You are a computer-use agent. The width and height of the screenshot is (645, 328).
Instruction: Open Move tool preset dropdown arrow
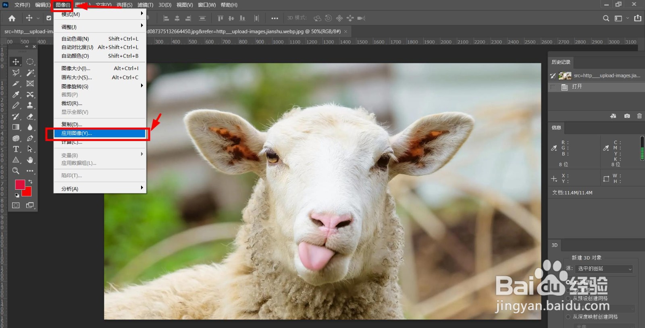[x=38, y=18]
